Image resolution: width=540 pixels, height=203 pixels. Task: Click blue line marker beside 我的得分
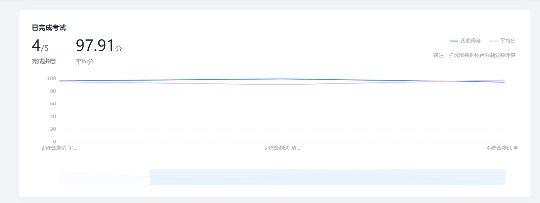tap(454, 41)
